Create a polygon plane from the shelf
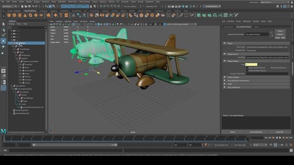The image size is (294, 165). [36, 15]
